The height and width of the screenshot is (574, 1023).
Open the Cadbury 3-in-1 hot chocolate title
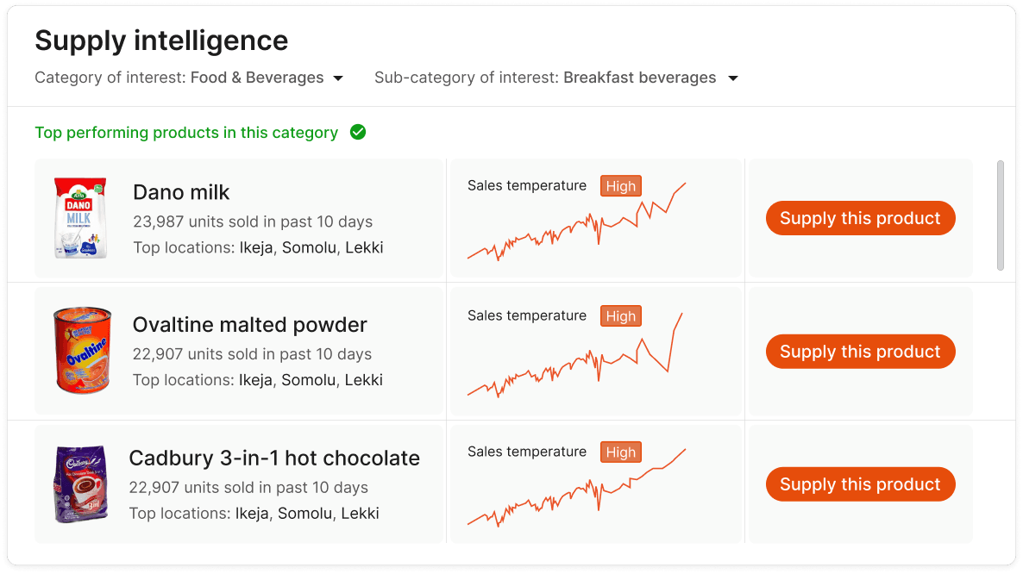[274, 458]
